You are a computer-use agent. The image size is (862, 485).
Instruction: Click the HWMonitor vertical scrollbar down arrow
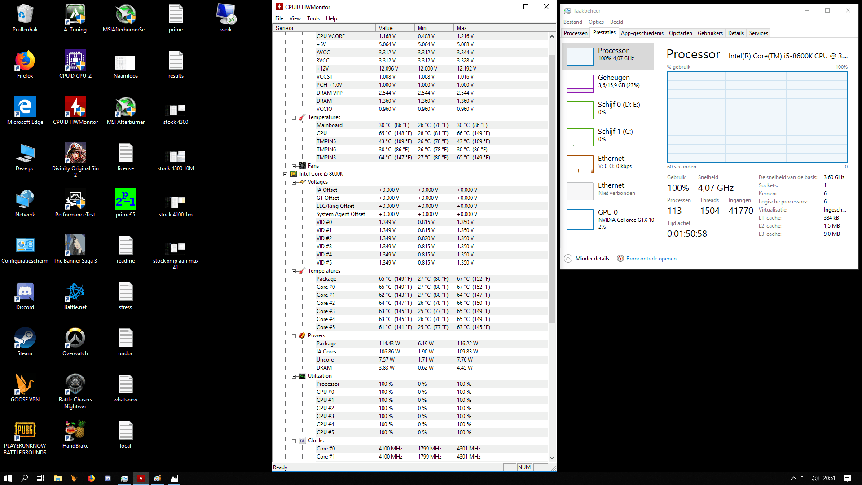pyautogui.click(x=552, y=458)
